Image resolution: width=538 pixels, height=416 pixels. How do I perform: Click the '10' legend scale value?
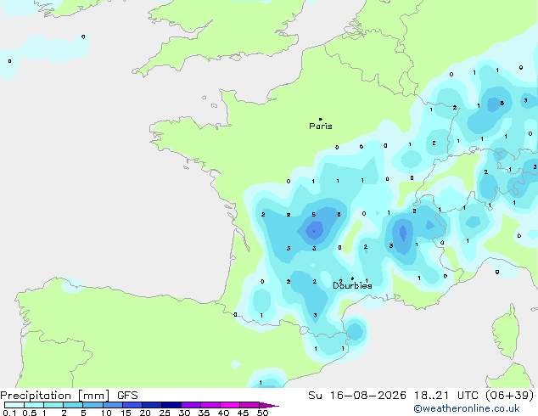(x=106, y=413)
